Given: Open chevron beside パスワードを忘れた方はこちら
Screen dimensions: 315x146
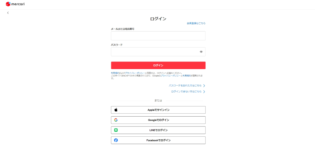Looking at the screenshot, I should pyautogui.click(x=204, y=86).
